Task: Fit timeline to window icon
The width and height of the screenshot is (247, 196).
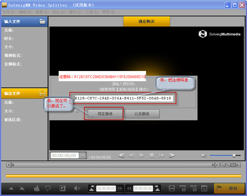Action: click(x=233, y=165)
